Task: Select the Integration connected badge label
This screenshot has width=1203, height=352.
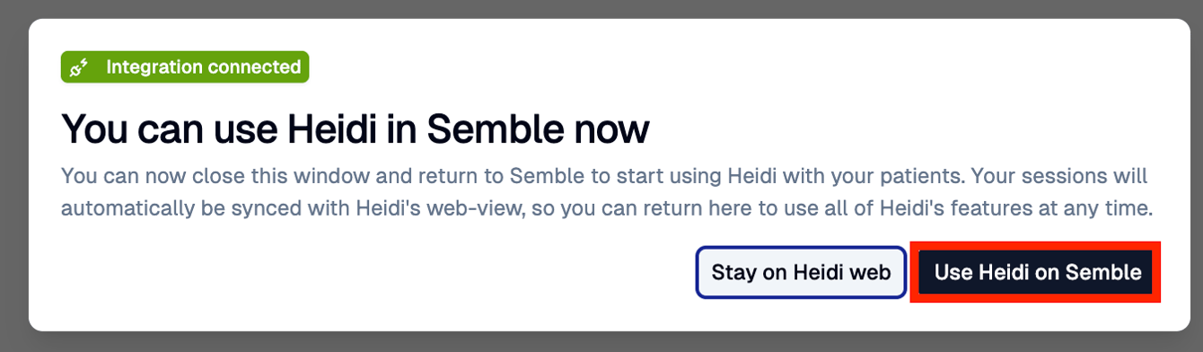Action: pyautogui.click(x=185, y=67)
